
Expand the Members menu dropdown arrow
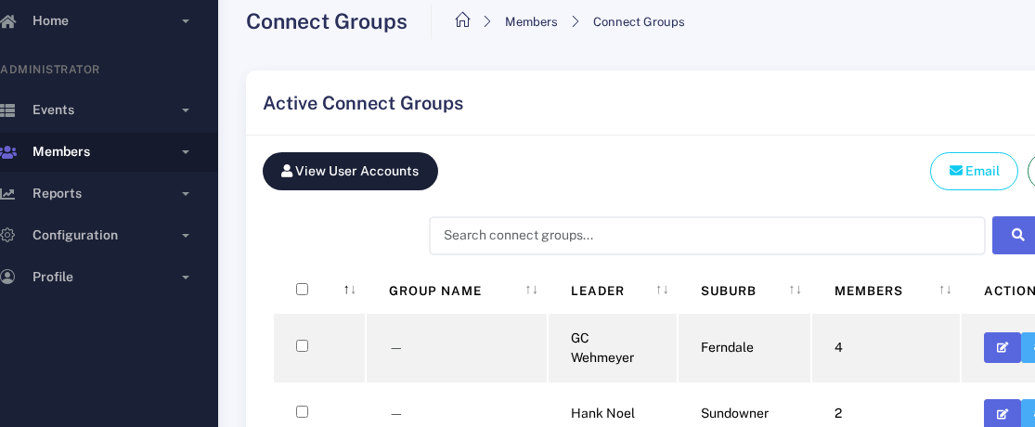186,152
